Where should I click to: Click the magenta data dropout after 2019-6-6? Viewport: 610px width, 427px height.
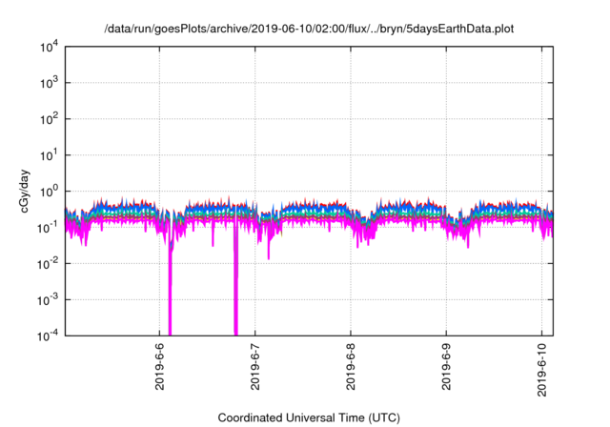click(x=170, y=292)
